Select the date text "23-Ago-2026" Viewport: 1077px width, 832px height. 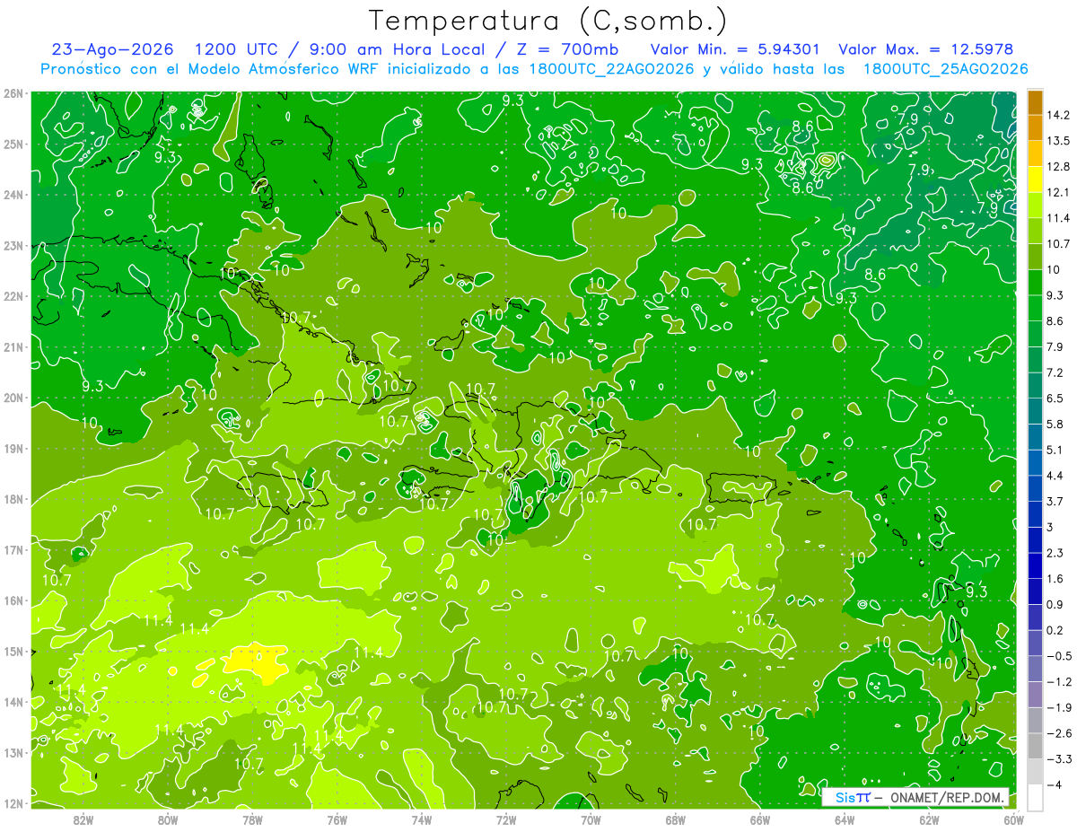pyautogui.click(x=112, y=49)
